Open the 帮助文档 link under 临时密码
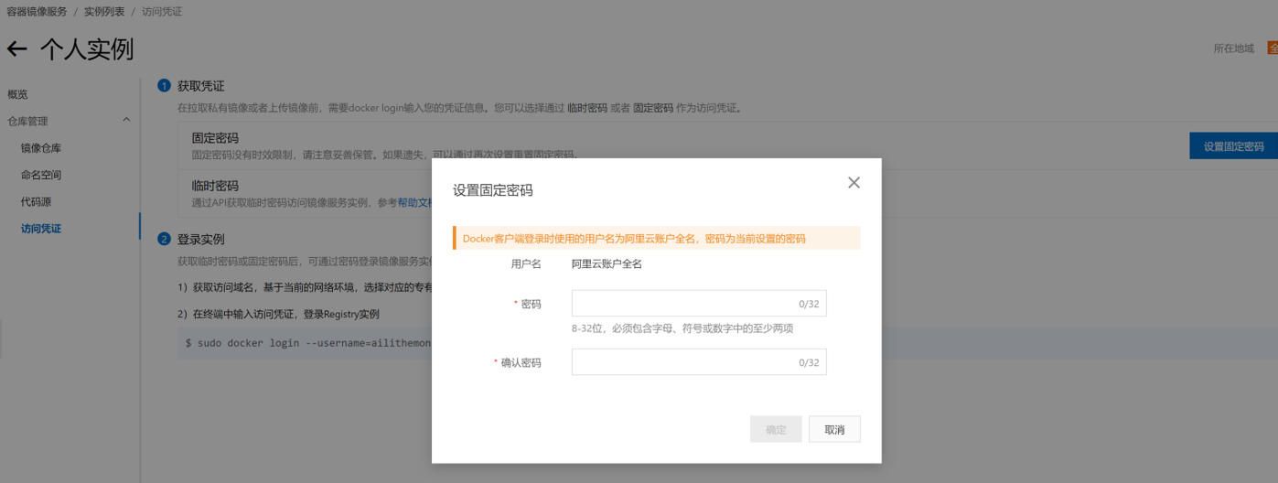1278x483 pixels. (x=414, y=203)
